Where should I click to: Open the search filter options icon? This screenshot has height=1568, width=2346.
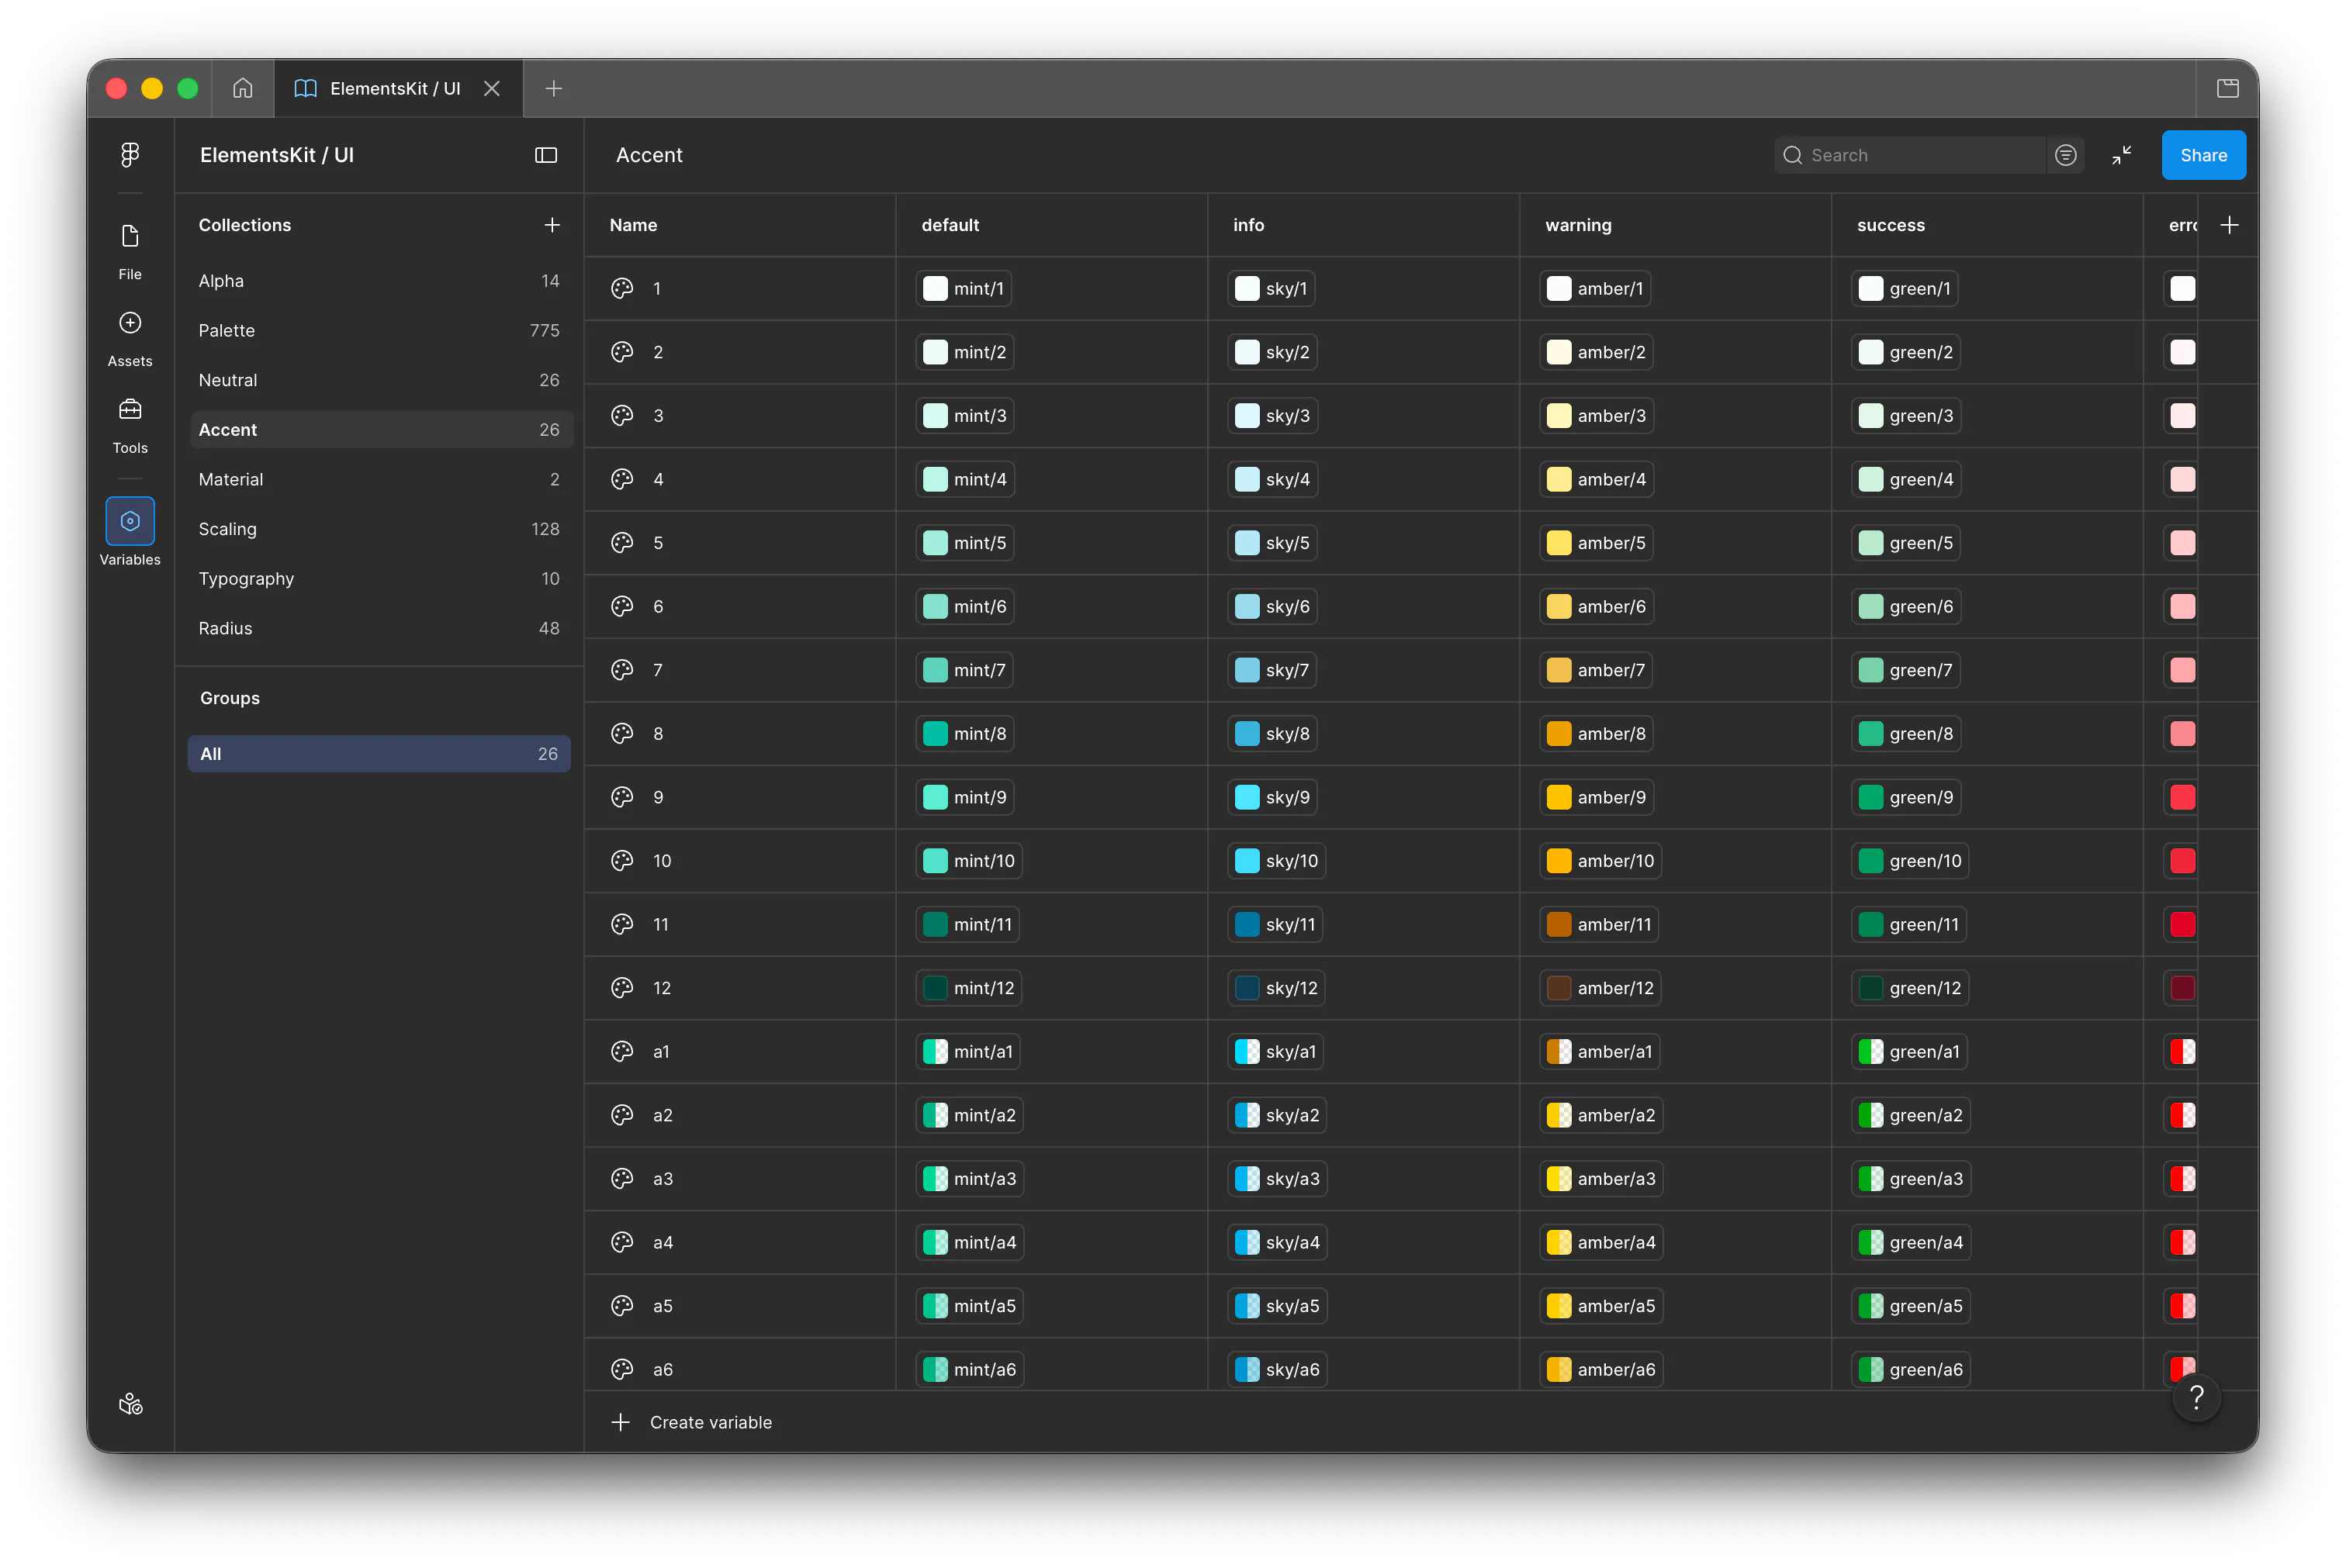point(2065,155)
